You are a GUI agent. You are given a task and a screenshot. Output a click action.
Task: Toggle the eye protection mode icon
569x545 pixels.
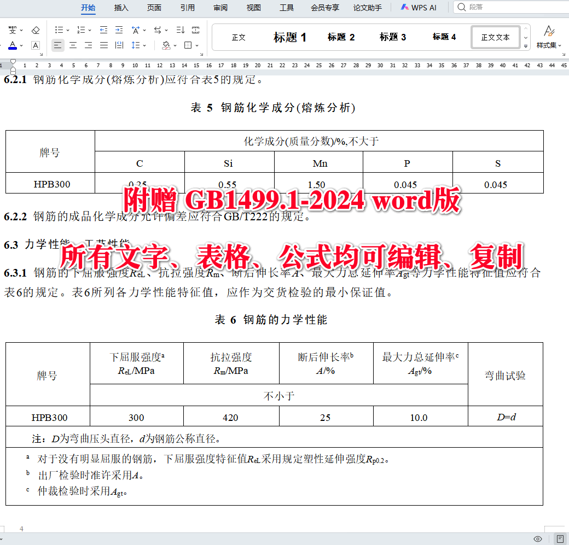coord(538,539)
